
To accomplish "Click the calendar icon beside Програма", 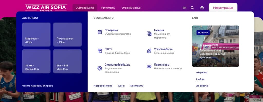I will coord(100,32).
